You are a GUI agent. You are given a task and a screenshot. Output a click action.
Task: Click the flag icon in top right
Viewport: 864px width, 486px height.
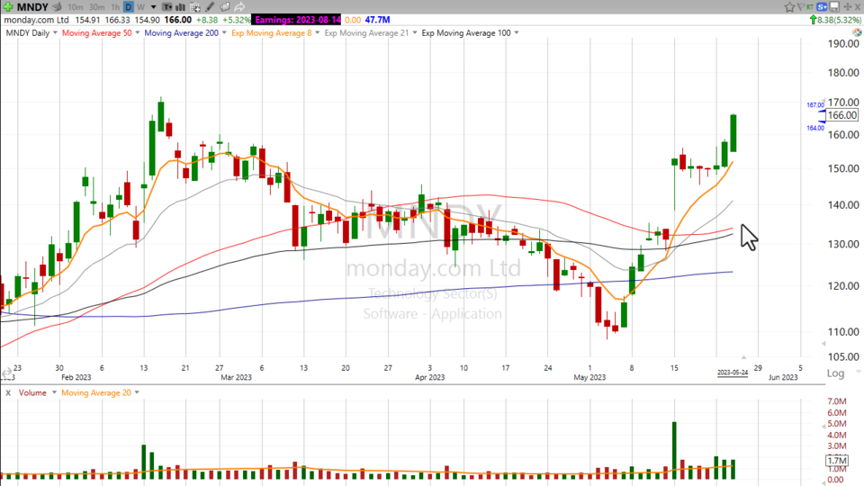tap(801, 6)
